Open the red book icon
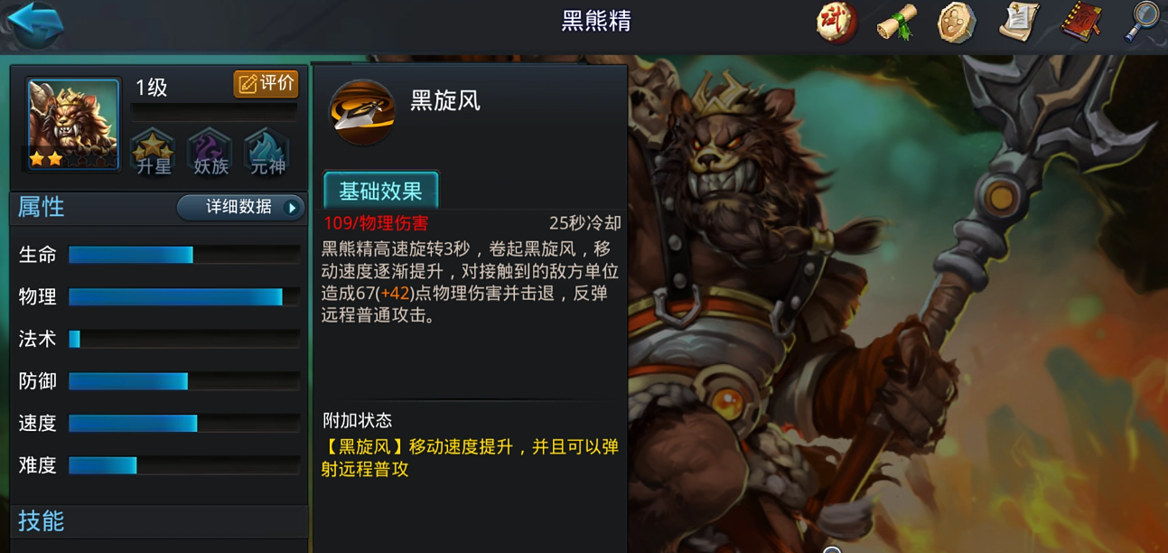 (x=1080, y=23)
